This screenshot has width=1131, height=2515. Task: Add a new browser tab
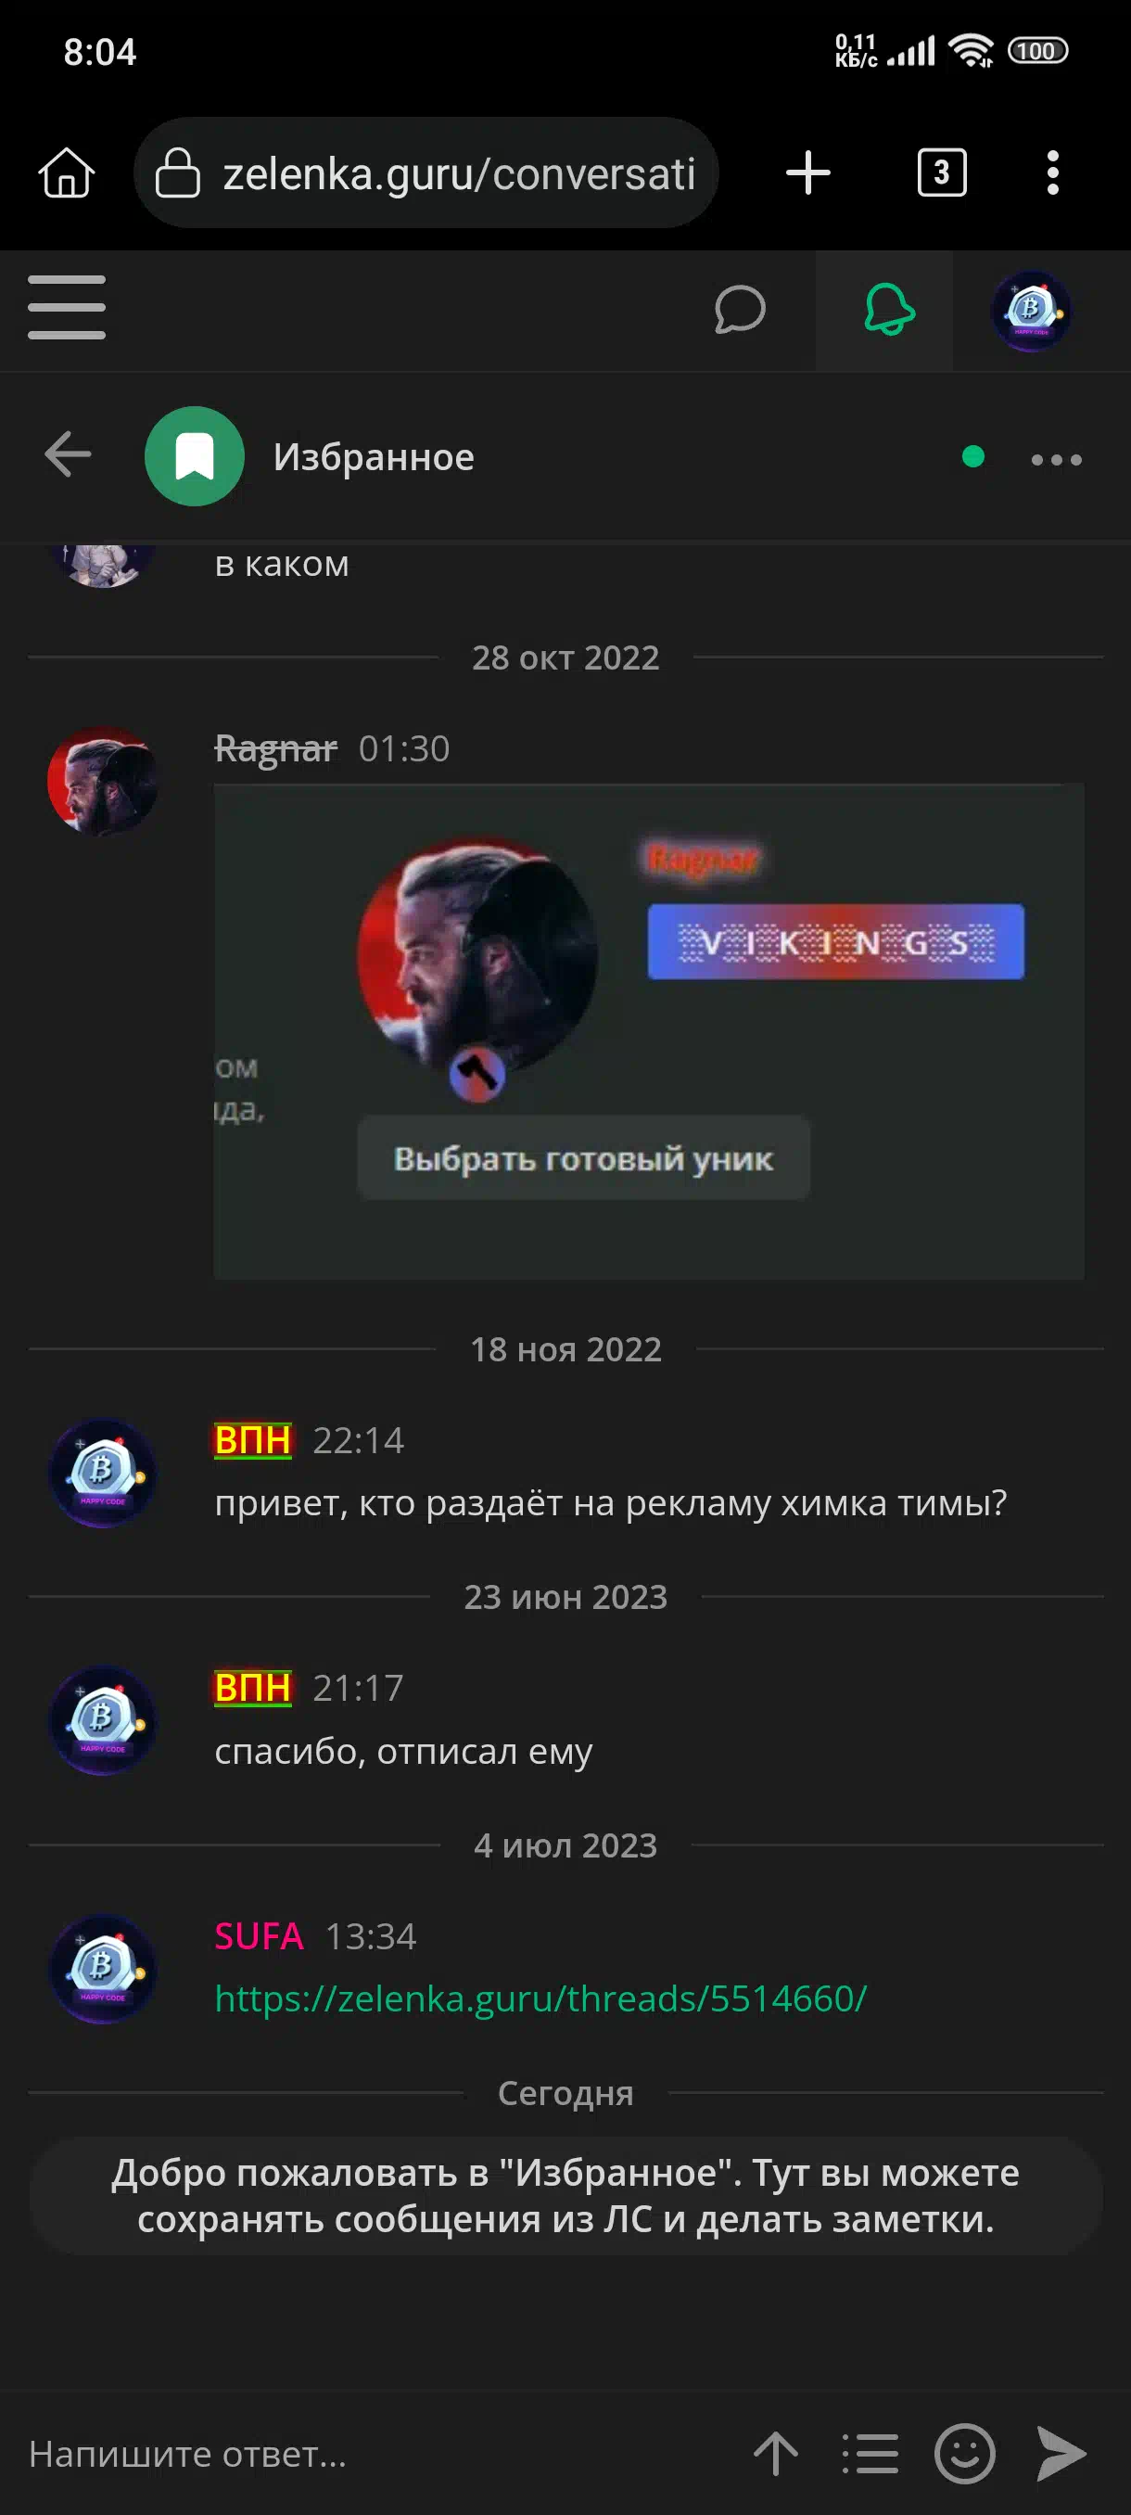point(808,172)
